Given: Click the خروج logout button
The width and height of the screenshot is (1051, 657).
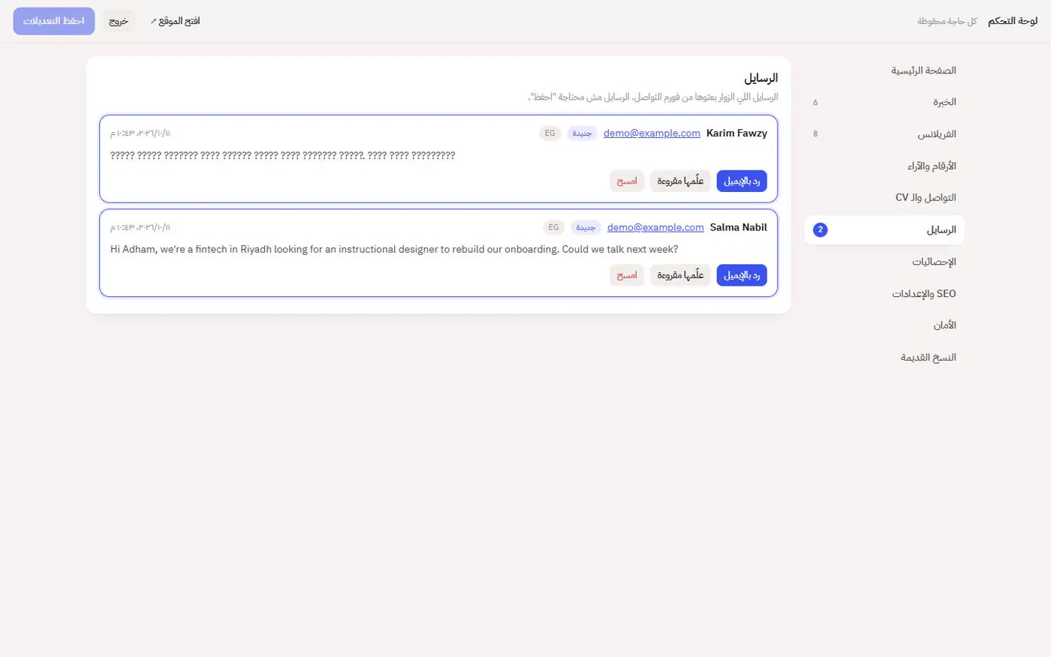Looking at the screenshot, I should (119, 21).
